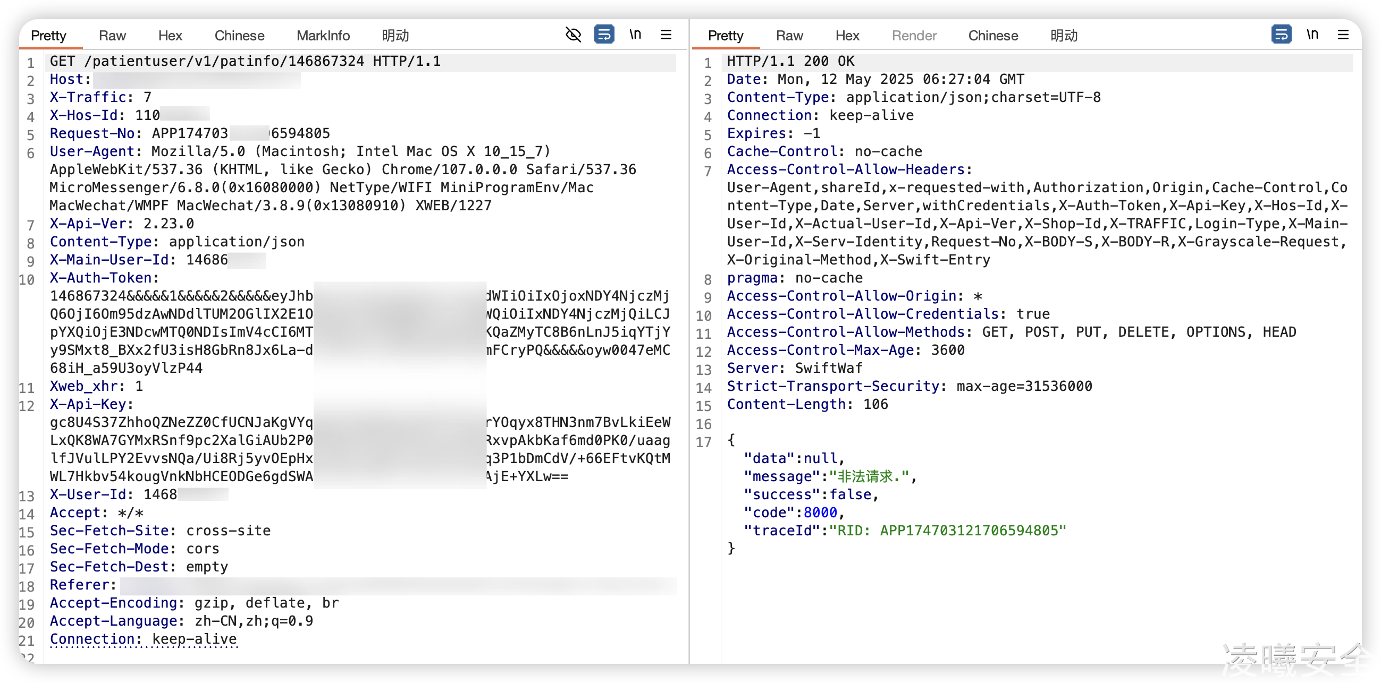1381x683 pixels.
Task: Toggle non-printable \n characters in request pane
Action: click(x=635, y=35)
